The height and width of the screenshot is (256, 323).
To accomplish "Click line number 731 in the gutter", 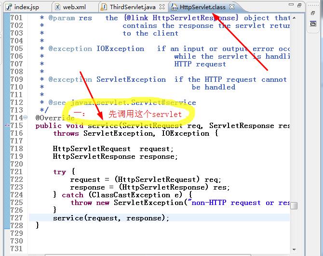I will click(x=16, y=249).
